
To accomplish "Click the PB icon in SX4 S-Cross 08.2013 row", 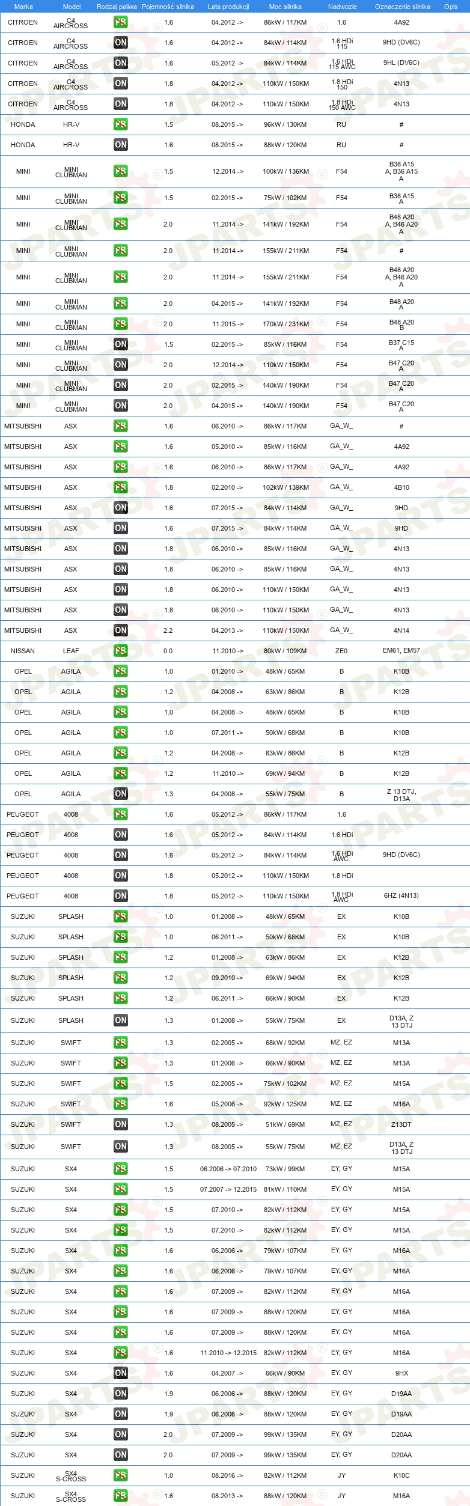I will [x=120, y=1496].
